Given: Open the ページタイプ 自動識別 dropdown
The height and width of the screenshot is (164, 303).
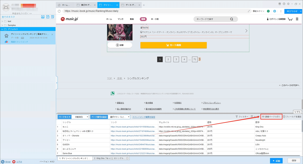Looking at the screenshot, I should [x=80, y=117].
